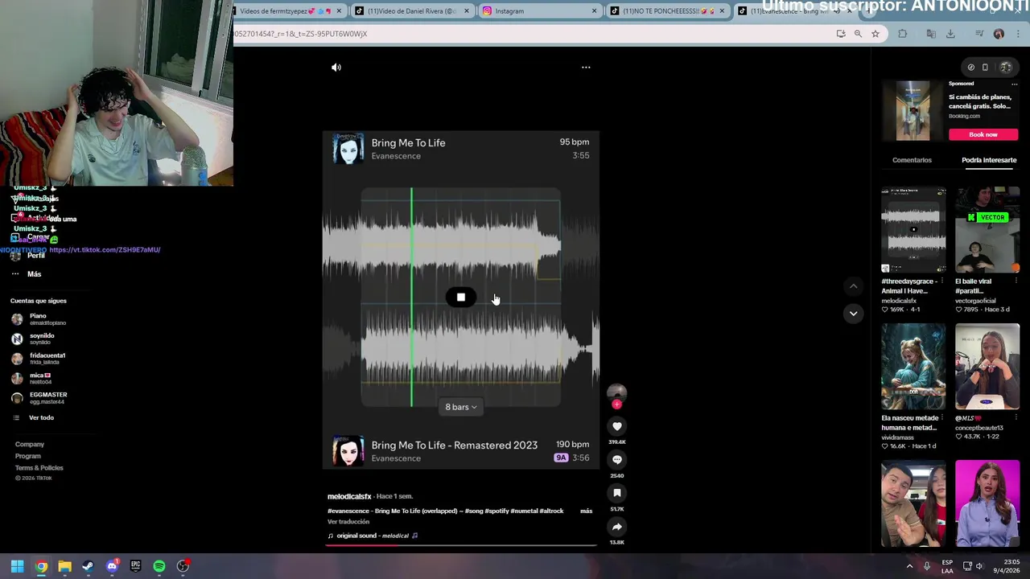Screen dimensions: 1030x579
Task: Open the followed account mica
Action: 32,378
